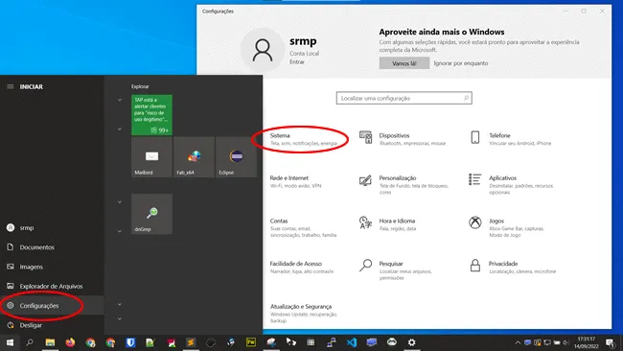Open Visual Studio Code on the taskbar
Viewport: 623px width, 351px height.
click(352, 342)
